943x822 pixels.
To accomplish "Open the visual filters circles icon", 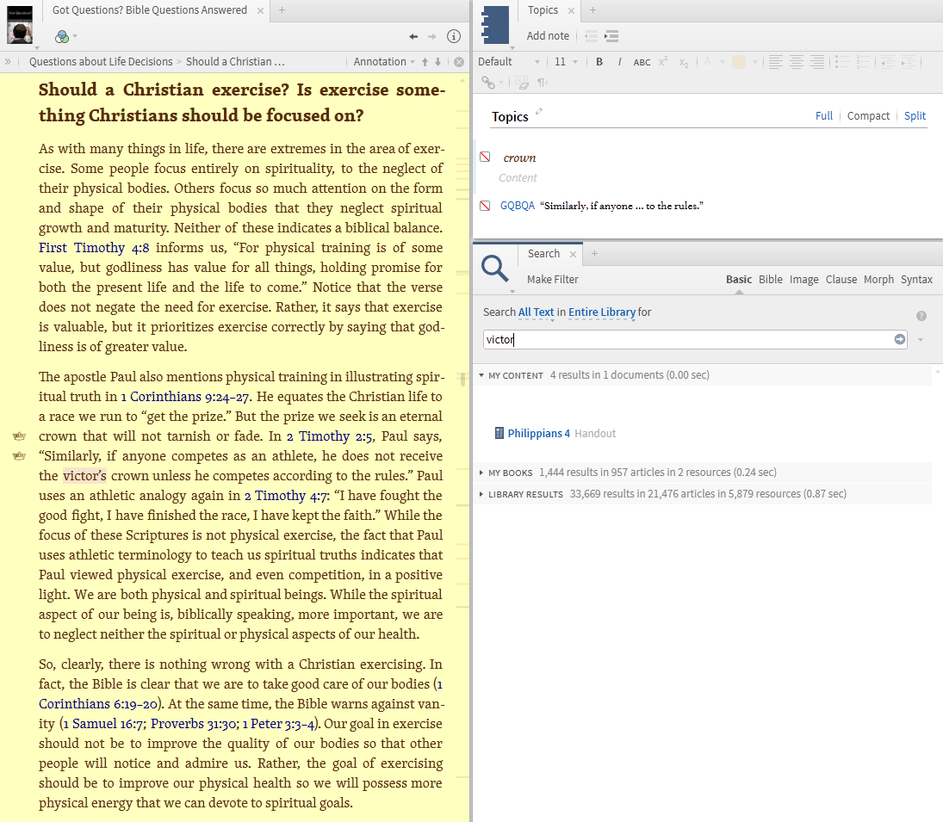I will [61, 37].
